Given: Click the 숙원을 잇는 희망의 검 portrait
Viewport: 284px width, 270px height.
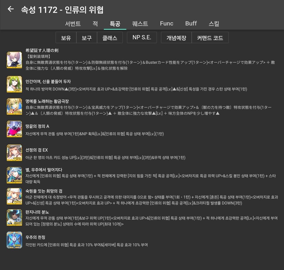Looking at the screenshot, I should pos(14,196).
